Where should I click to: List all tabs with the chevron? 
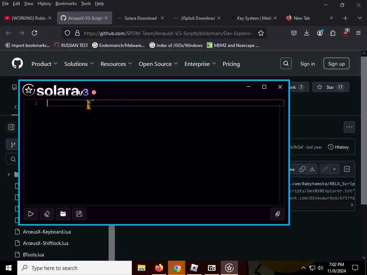click(360, 18)
